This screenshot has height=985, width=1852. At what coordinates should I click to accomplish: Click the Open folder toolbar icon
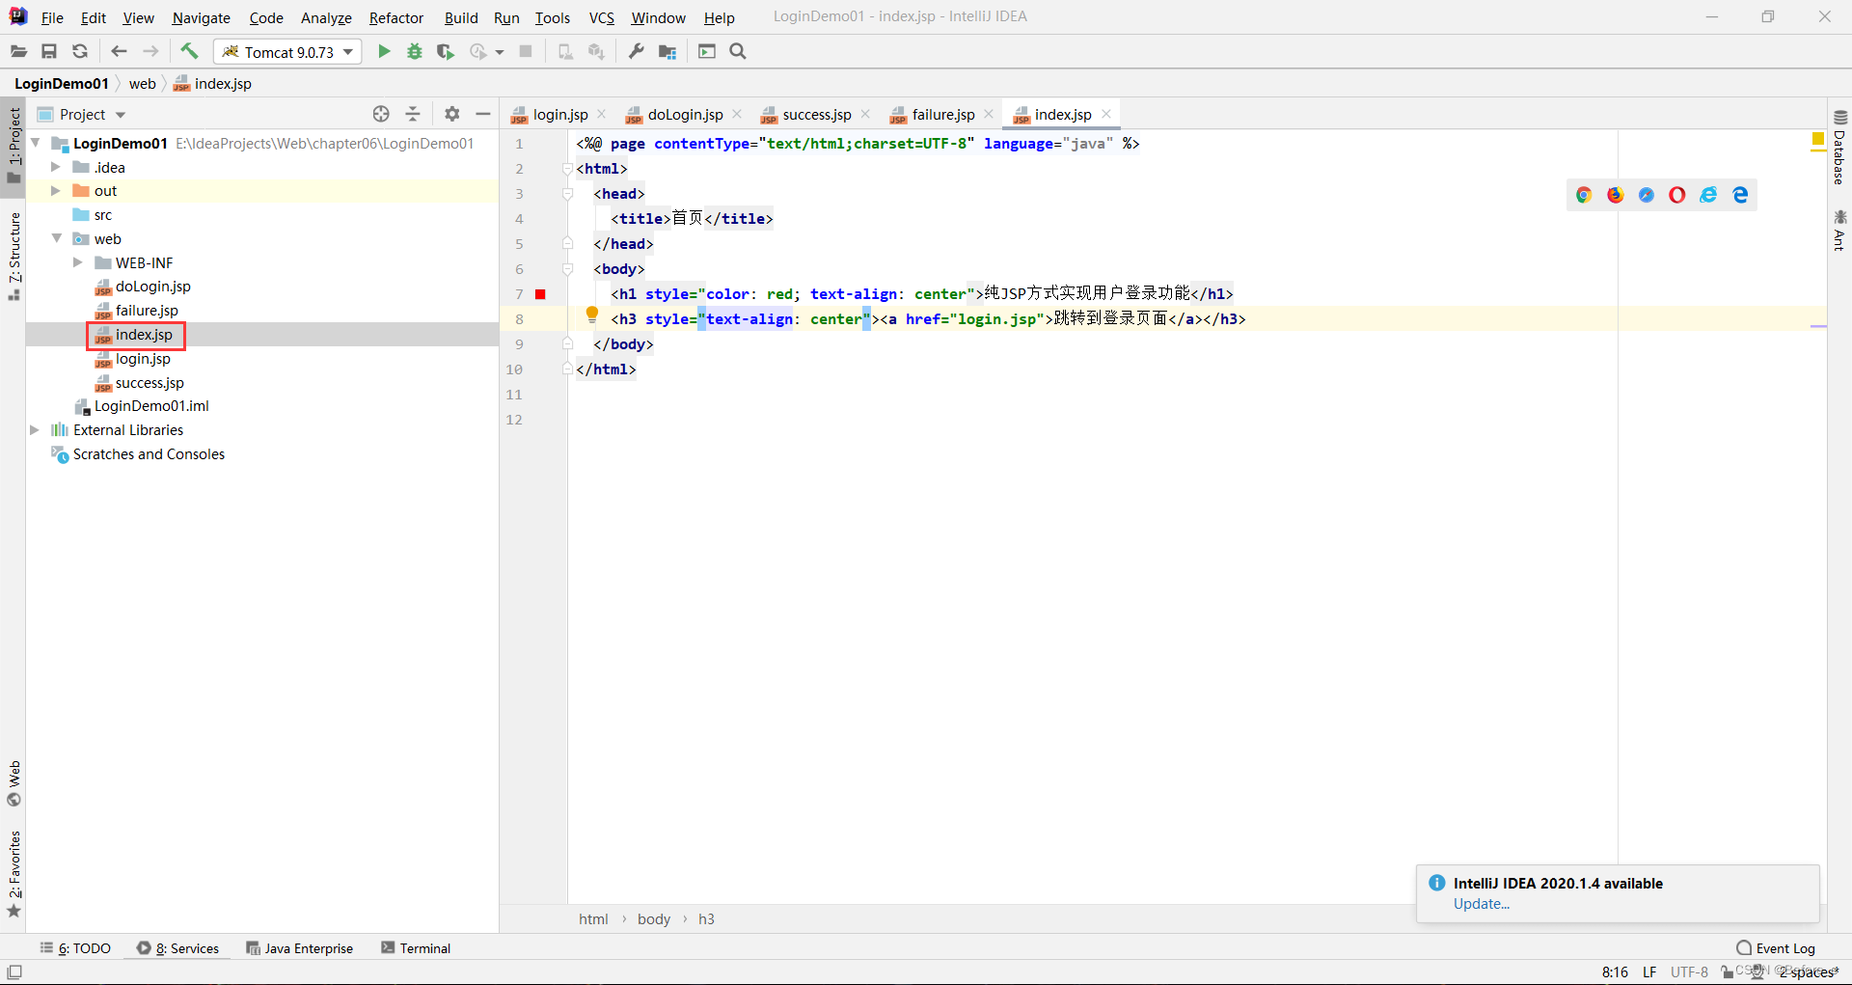tap(18, 51)
